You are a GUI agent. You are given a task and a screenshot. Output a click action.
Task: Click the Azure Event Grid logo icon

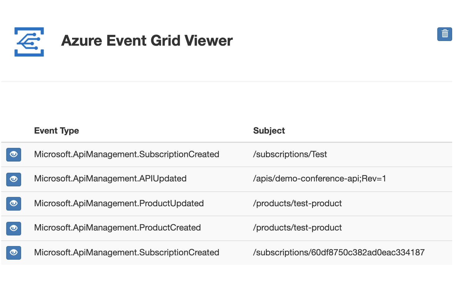(29, 42)
